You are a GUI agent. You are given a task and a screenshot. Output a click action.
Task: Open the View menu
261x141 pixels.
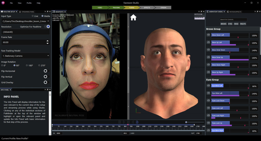click(19, 3)
